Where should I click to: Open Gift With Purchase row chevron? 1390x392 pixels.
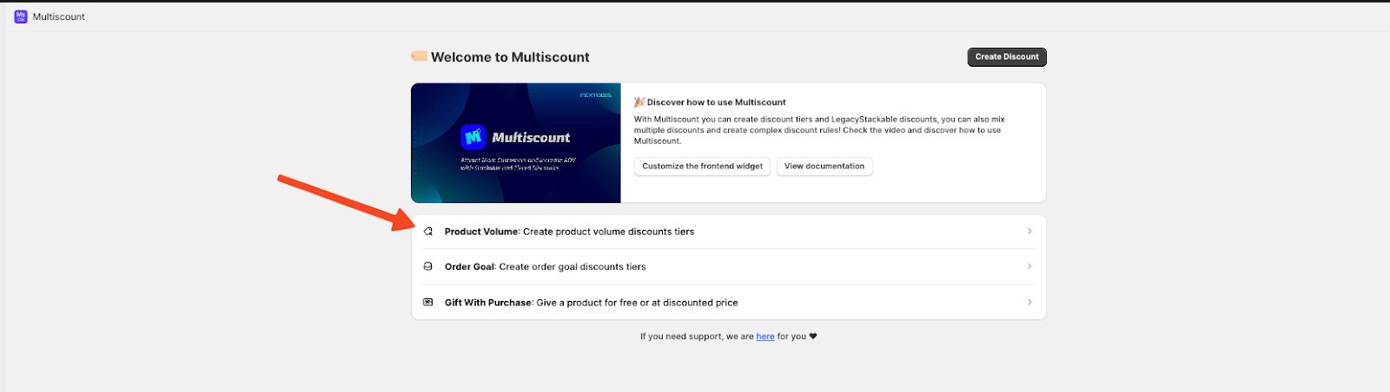[x=1029, y=303]
